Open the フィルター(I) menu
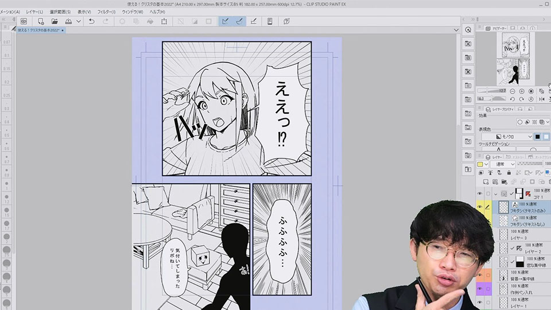Viewport: 551px width, 310px height. click(x=106, y=12)
